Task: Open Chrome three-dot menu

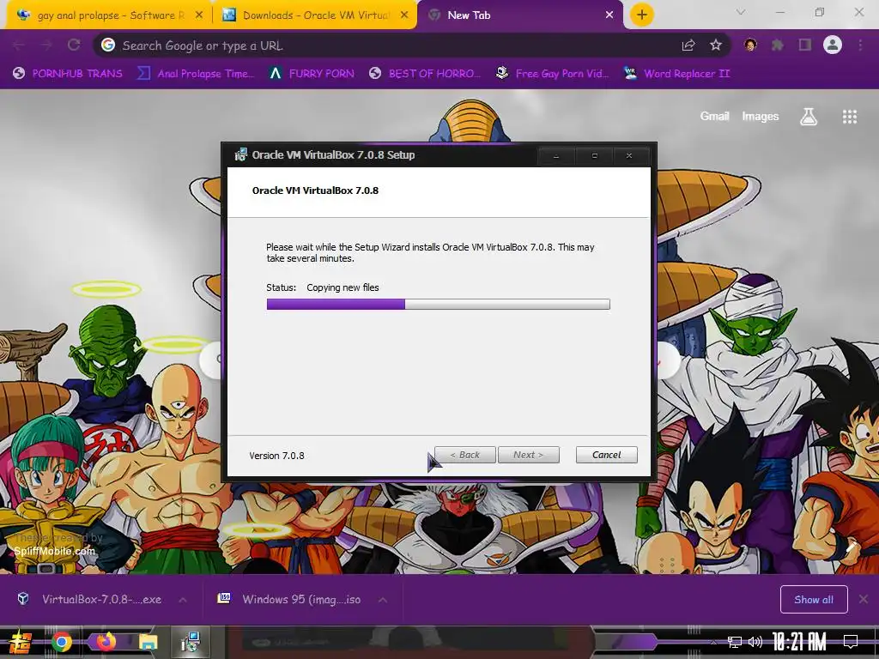Action: pyautogui.click(x=860, y=45)
